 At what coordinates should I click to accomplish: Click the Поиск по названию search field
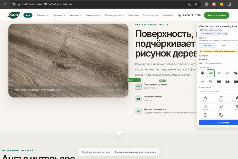[218, 91]
